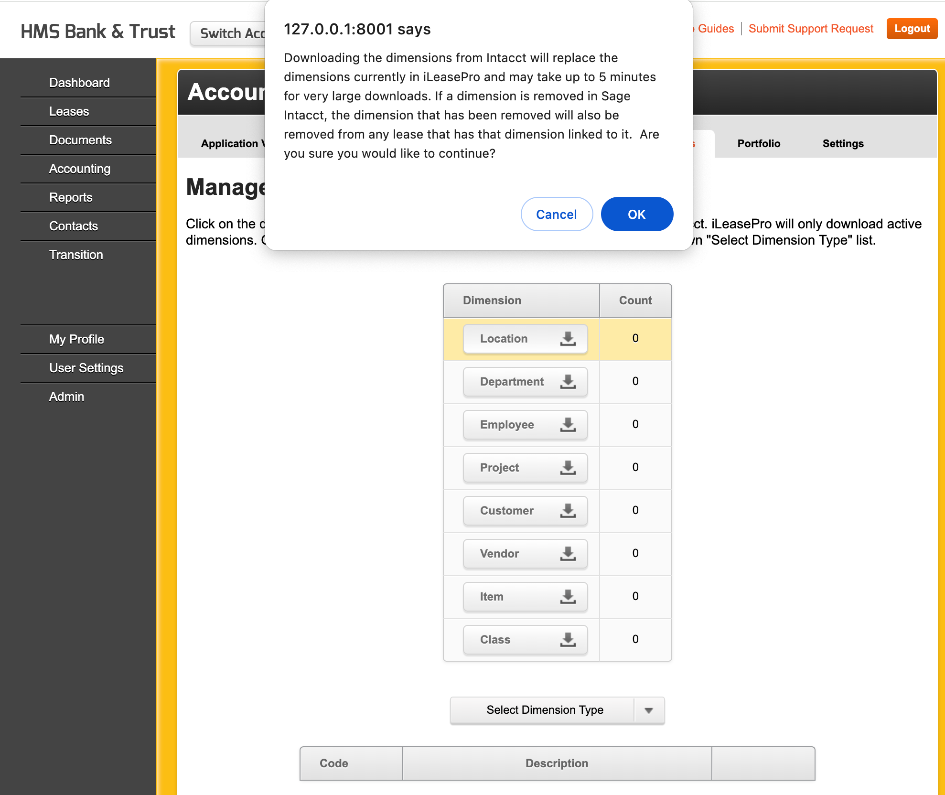Open Accounting from the sidebar
The image size is (945, 795).
[x=79, y=169]
